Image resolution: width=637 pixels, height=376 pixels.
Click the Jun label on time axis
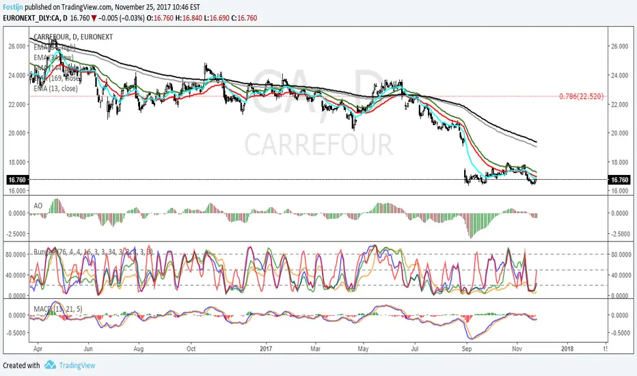[88, 349]
